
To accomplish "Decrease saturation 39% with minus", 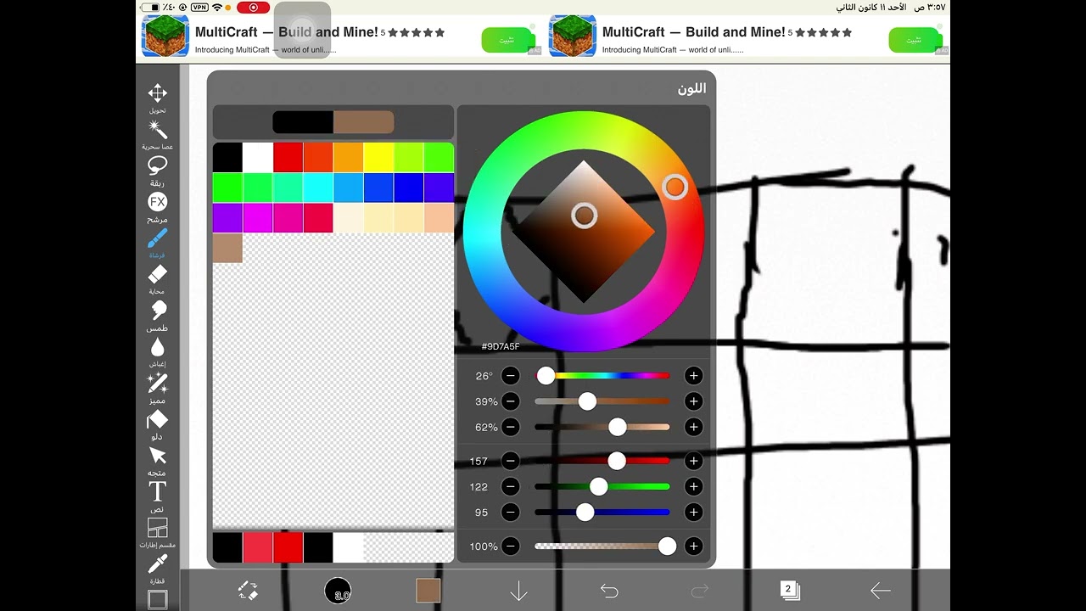I will [x=510, y=401].
